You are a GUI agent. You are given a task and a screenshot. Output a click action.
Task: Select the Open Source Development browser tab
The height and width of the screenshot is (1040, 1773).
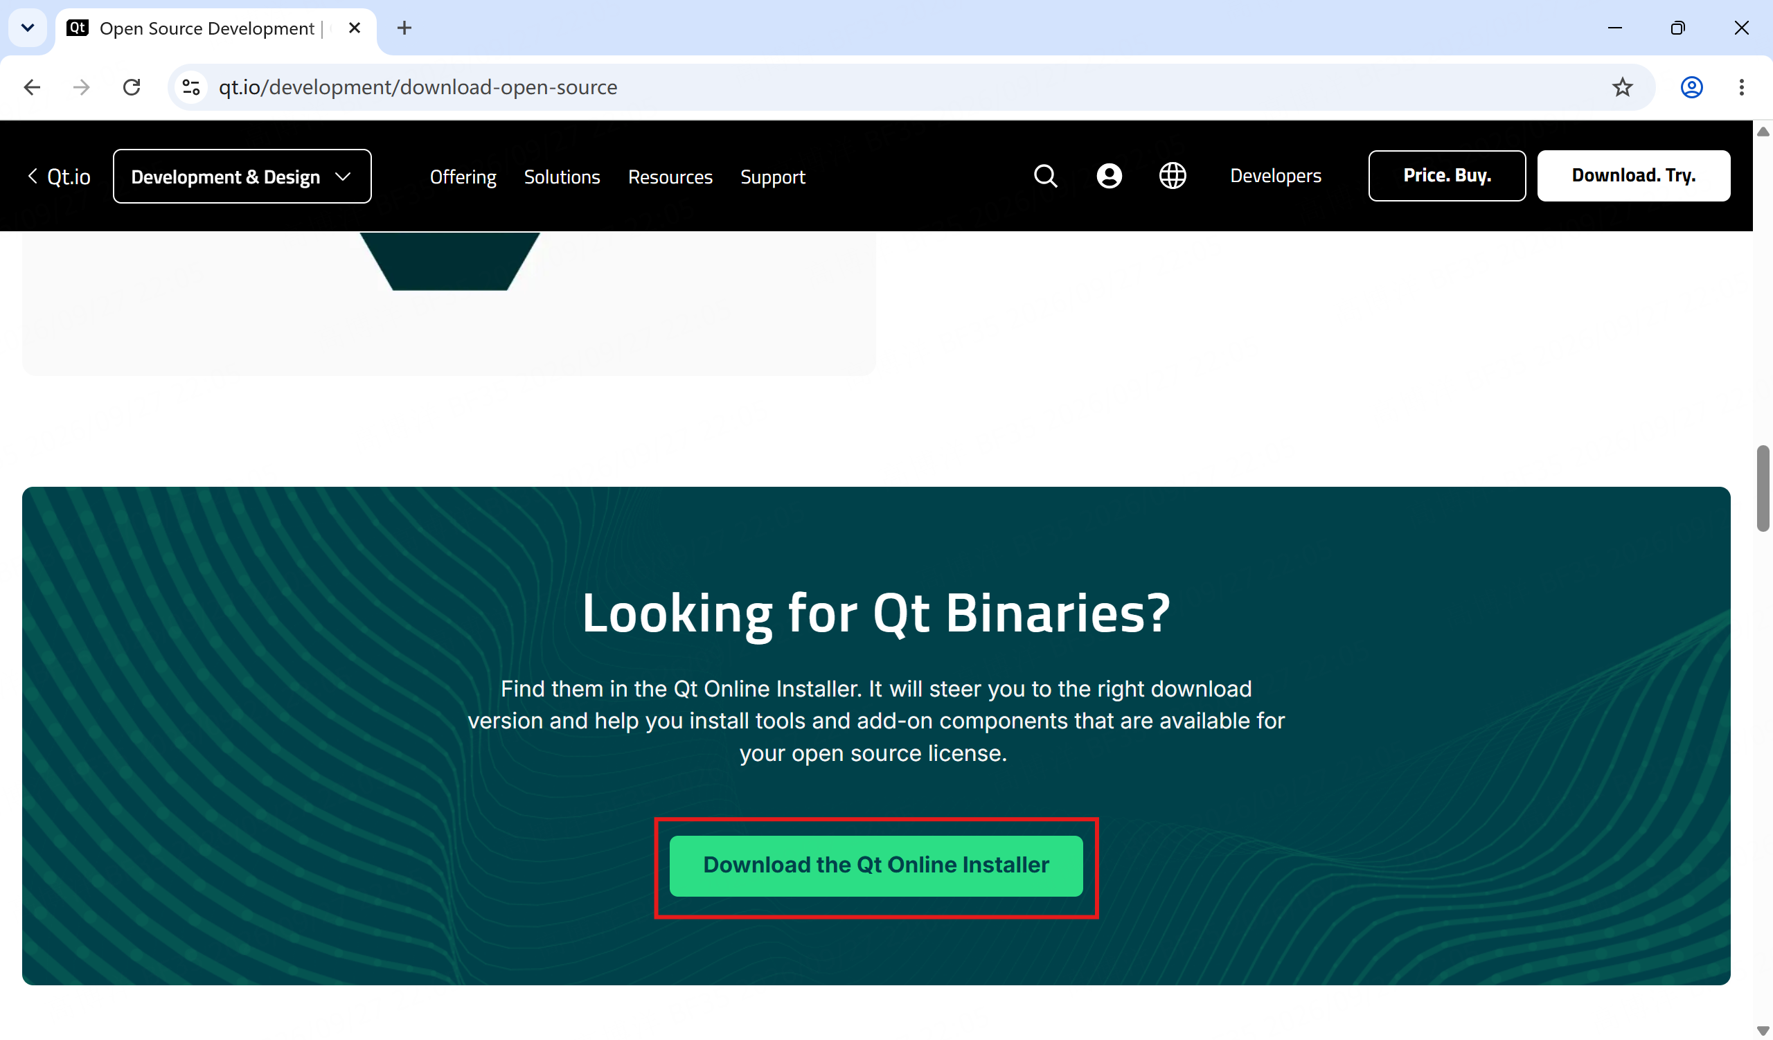point(215,28)
